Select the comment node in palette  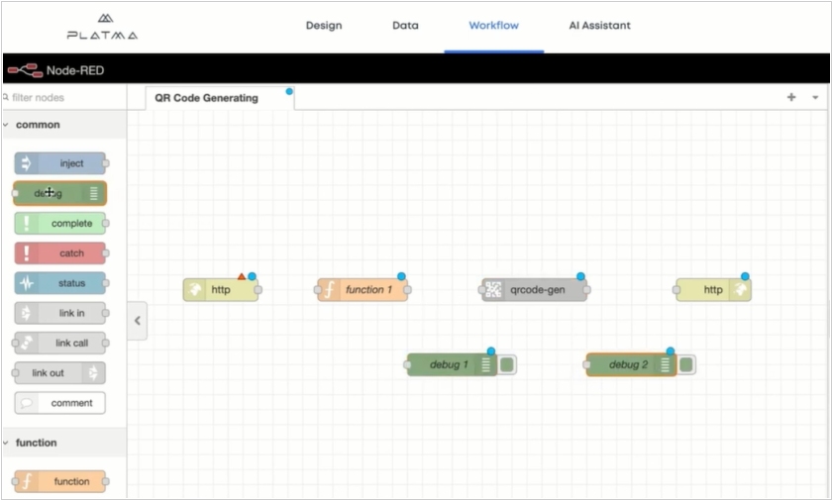click(59, 403)
